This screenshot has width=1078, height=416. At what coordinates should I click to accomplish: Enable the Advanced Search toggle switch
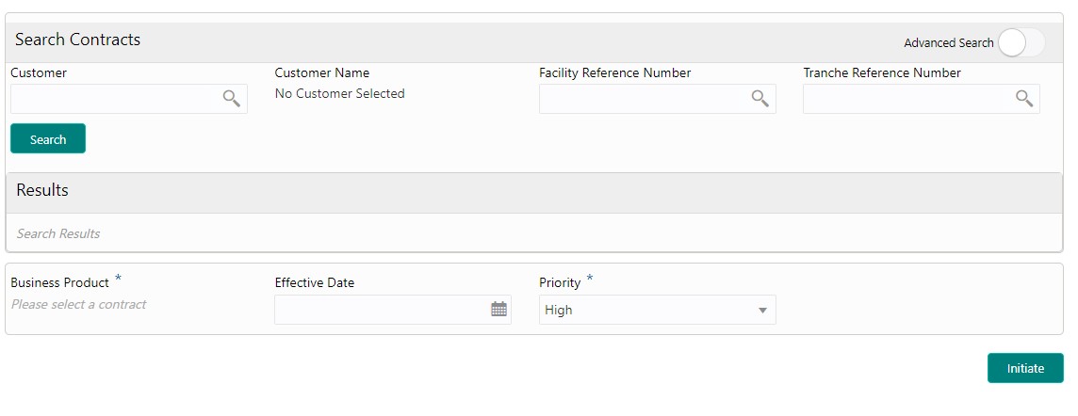1021,42
